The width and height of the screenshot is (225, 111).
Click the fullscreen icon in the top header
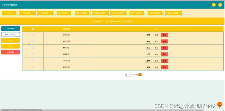click(214, 5)
